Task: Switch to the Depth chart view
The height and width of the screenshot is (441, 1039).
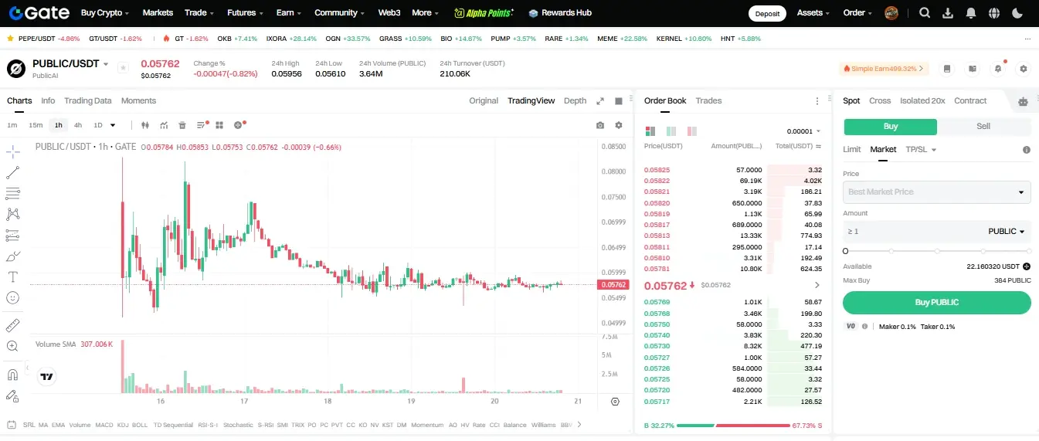Action: coord(575,100)
